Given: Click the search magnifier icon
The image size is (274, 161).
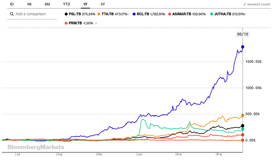Looking at the screenshot, I should coord(12,14).
